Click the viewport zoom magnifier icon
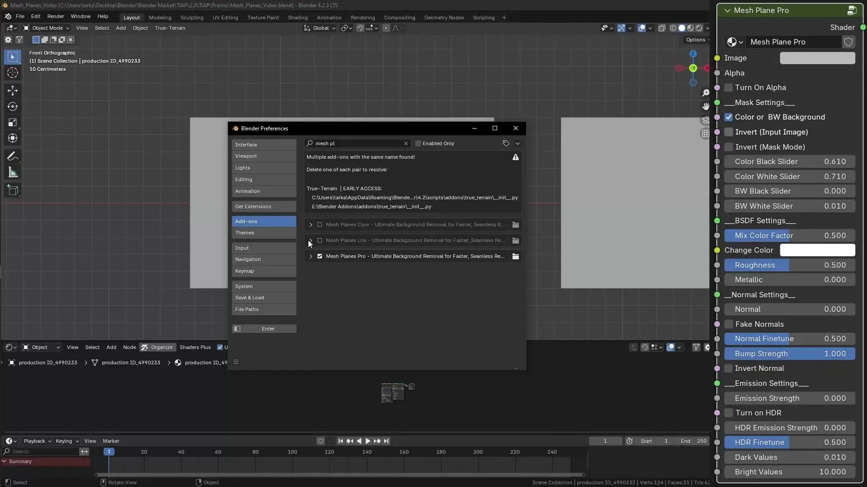 coord(705,93)
